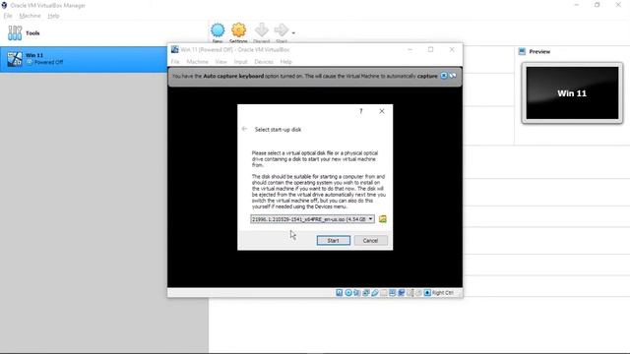The height and width of the screenshot is (354, 630).
Task: Open Machine menu in Win 11 VM window
Action: (197, 61)
